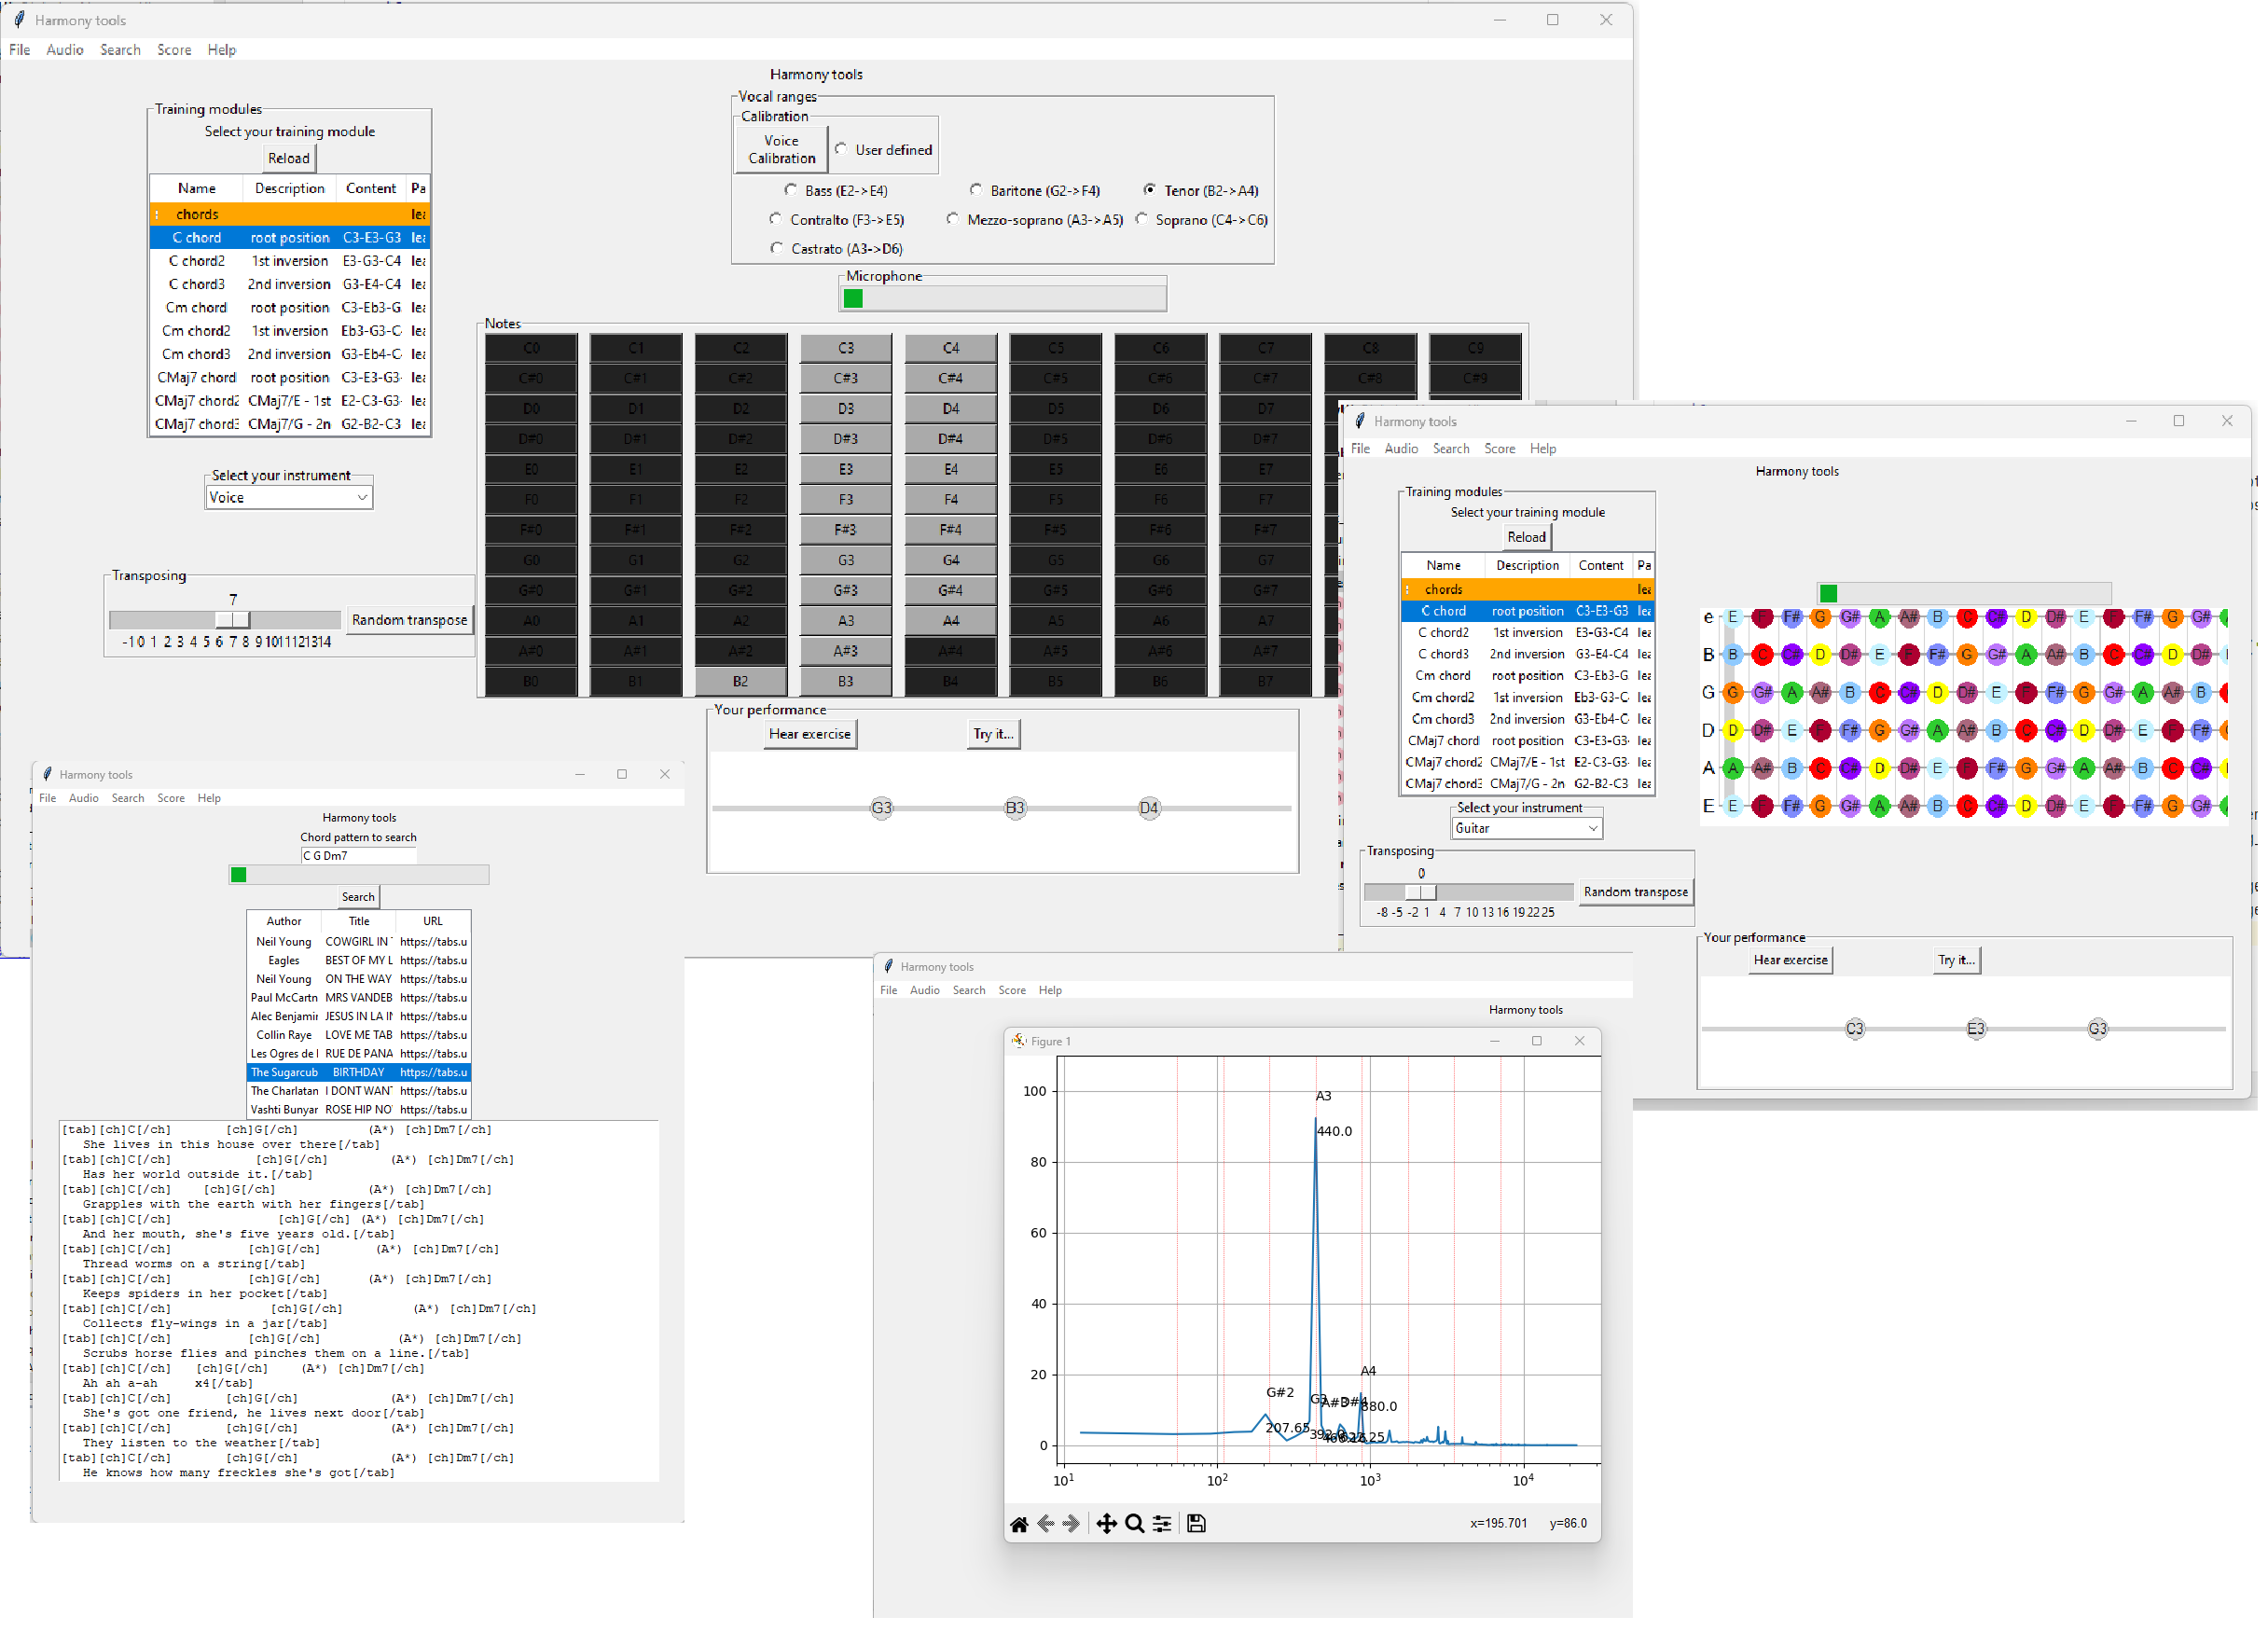
Task: Click the 'Try it...' button in main window
Action: pos(991,735)
